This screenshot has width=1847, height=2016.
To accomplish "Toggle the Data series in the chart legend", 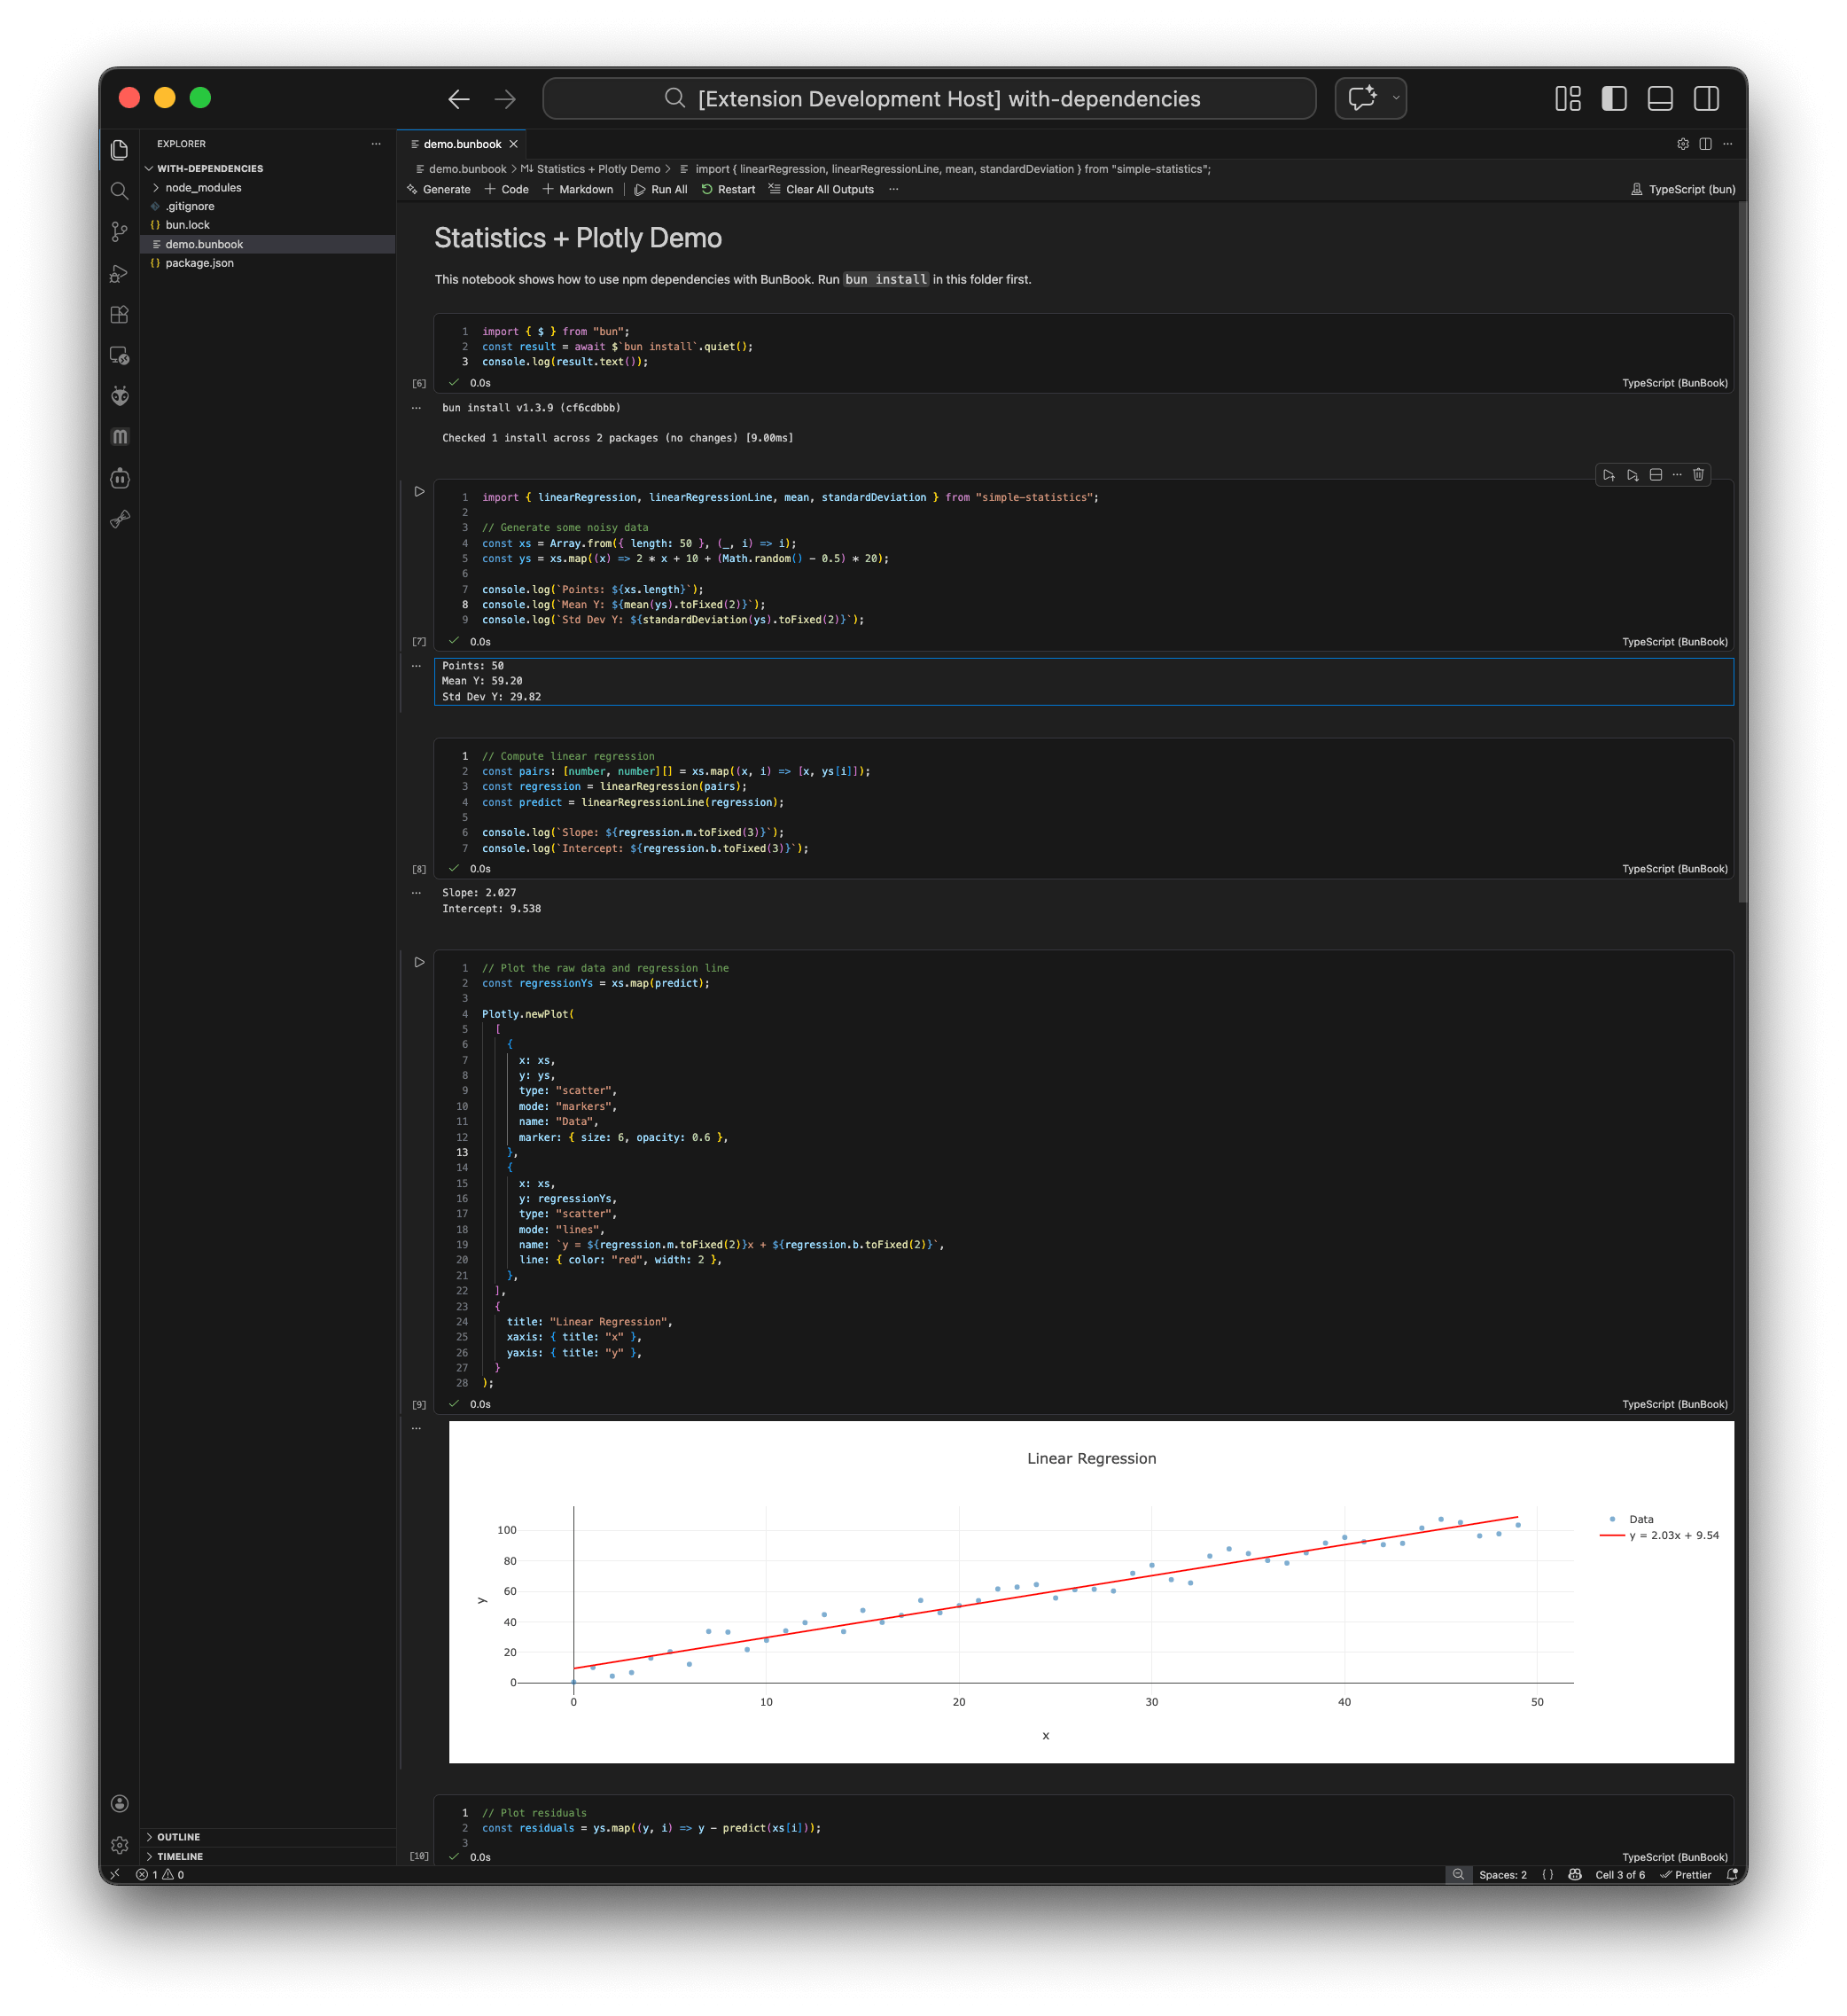I will (x=1640, y=1519).
